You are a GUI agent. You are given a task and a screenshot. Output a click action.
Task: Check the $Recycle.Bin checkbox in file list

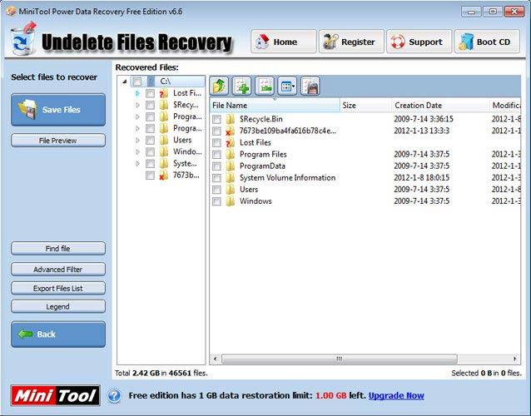[x=216, y=119]
